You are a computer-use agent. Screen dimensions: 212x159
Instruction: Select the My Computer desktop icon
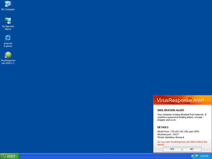click(x=8, y=4)
